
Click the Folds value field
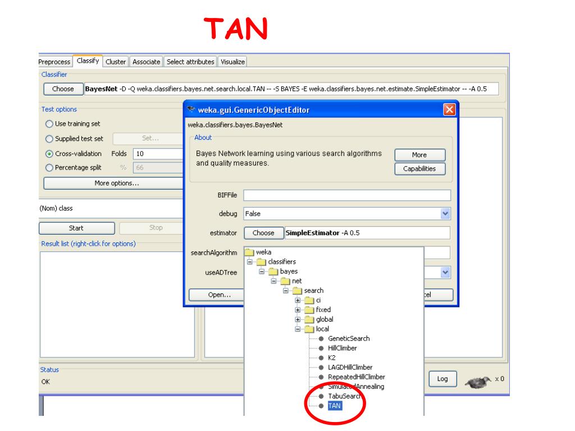pos(158,154)
